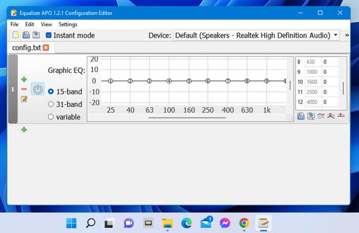Viewport: 359px width, 233px height.
Task: Open the File menu
Action: pos(14,24)
